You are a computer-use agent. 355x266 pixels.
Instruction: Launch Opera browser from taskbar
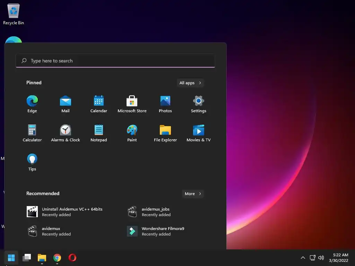tap(72, 258)
